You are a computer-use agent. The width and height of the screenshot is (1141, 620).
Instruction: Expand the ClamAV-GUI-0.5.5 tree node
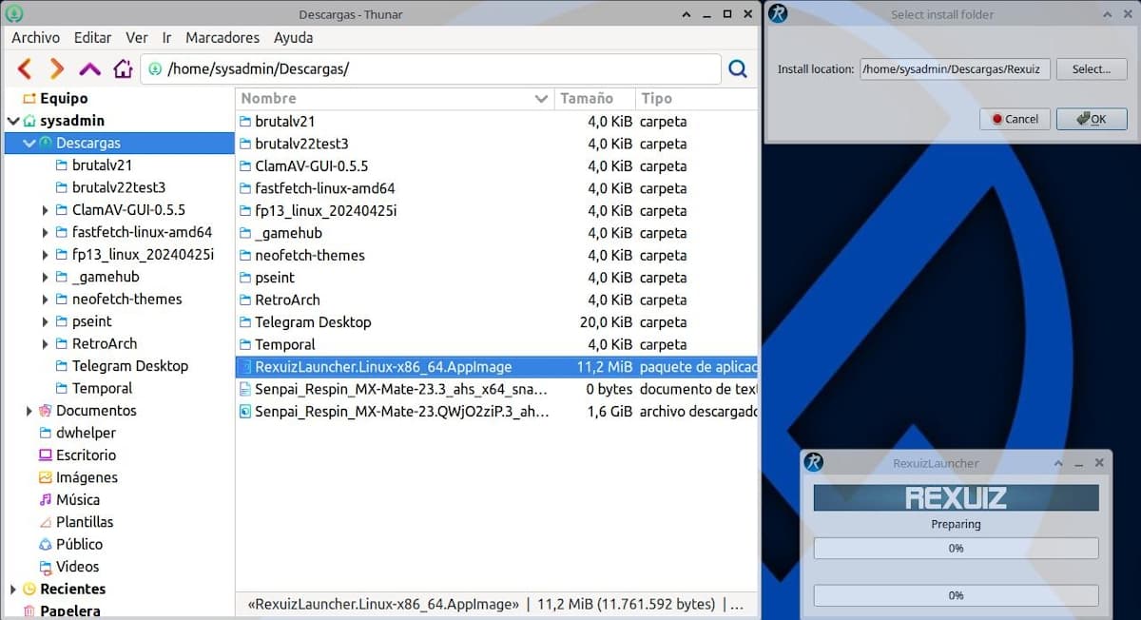(x=45, y=210)
